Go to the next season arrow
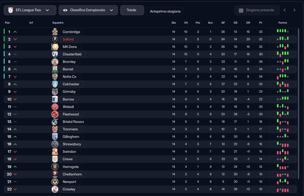 coord(294,10)
